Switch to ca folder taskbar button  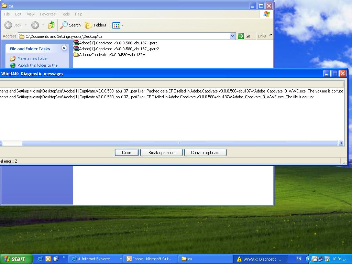pos(205,259)
